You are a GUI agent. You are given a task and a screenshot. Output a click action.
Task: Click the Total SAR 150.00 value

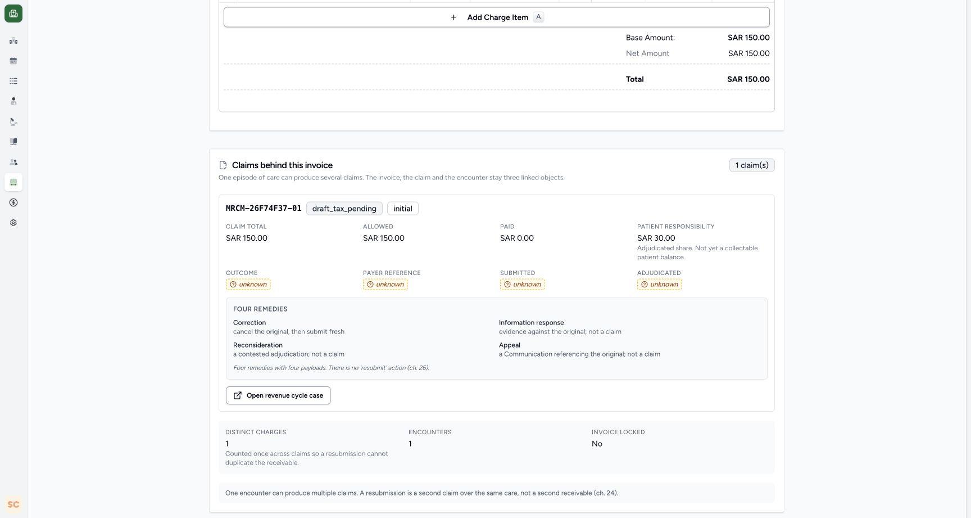click(748, 79)
